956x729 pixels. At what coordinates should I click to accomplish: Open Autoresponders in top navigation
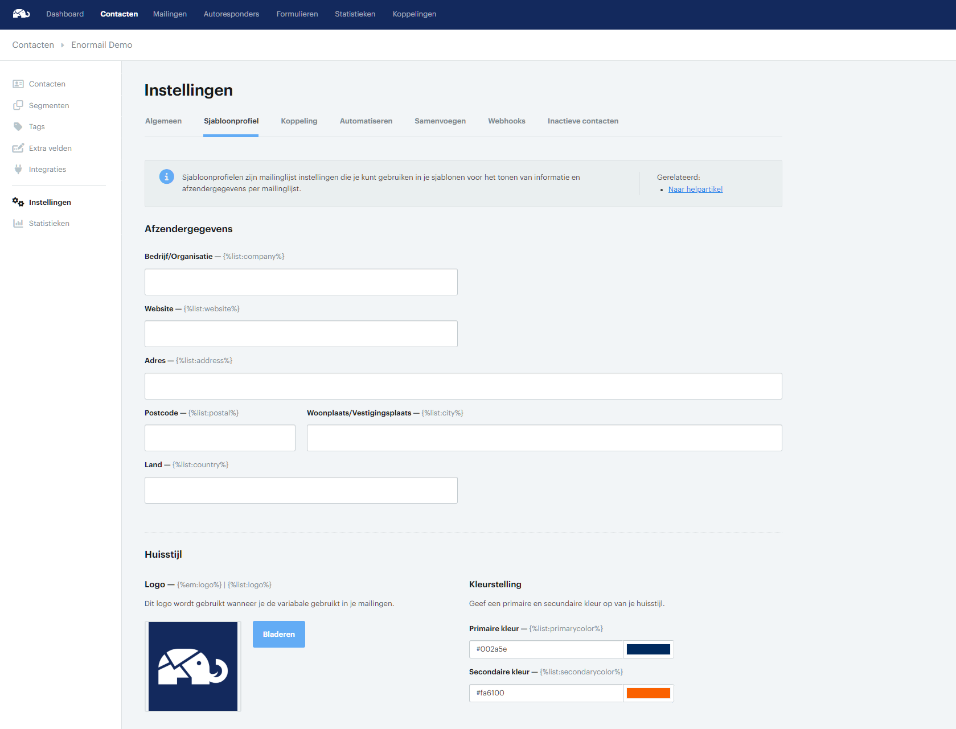(x=231, y=14)
